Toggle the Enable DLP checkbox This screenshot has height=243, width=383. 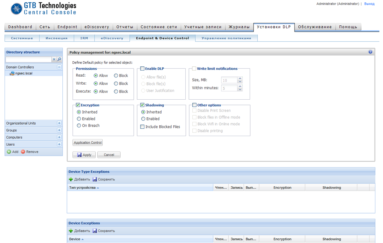pos(142,69)
